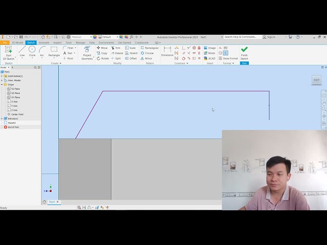
Task: Activate the Copy tool
Action: (102, 53)
